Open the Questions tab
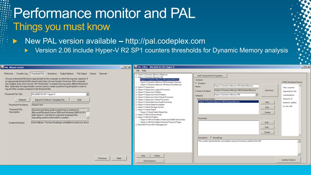 pyautogui.click(x=52, y=74)
